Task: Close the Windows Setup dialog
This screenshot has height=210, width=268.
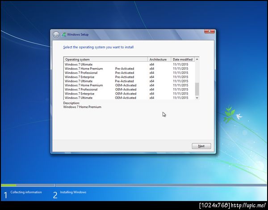Action: [x=209, y=31]
